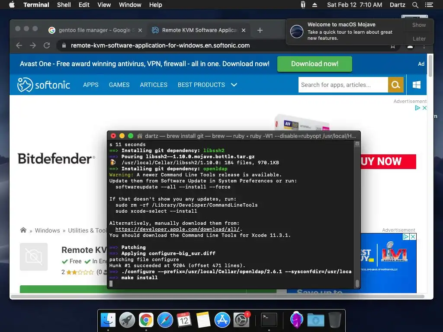Viewport: 443px width, 332px height.
Task: Click the Softonic search field
Action: (343, 85)
